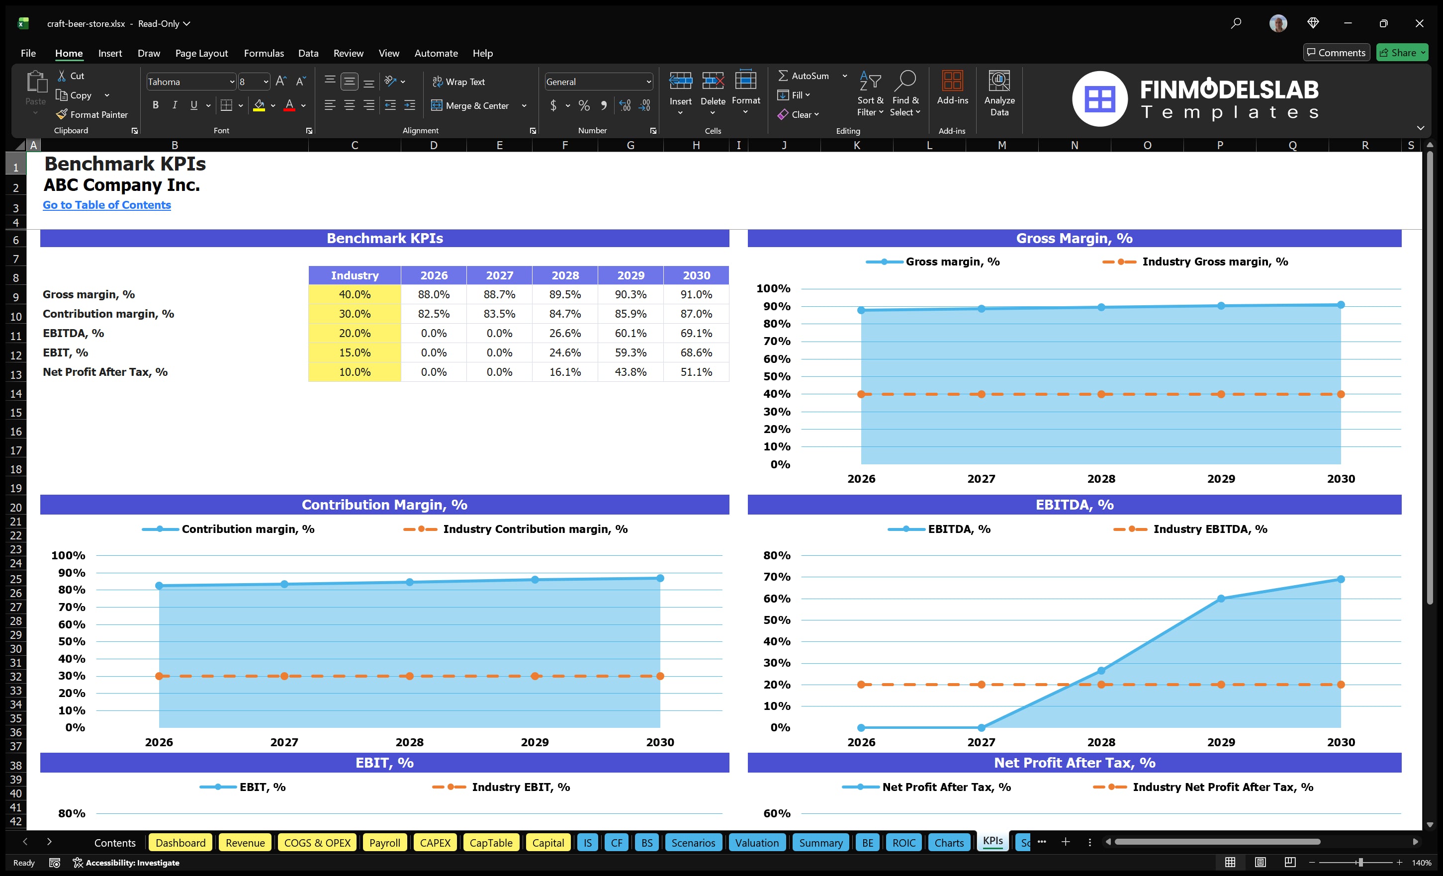Click the Go to Table of Contents link
The height and width of the screenshot is (876, 1443).
coord(106,205)
